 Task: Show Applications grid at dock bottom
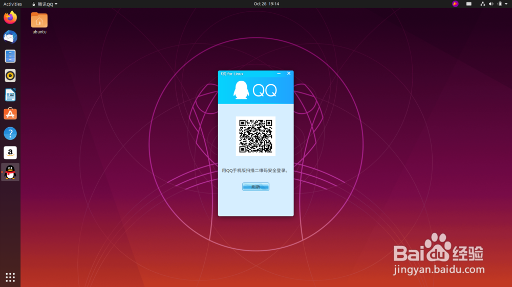click(10, 277)
